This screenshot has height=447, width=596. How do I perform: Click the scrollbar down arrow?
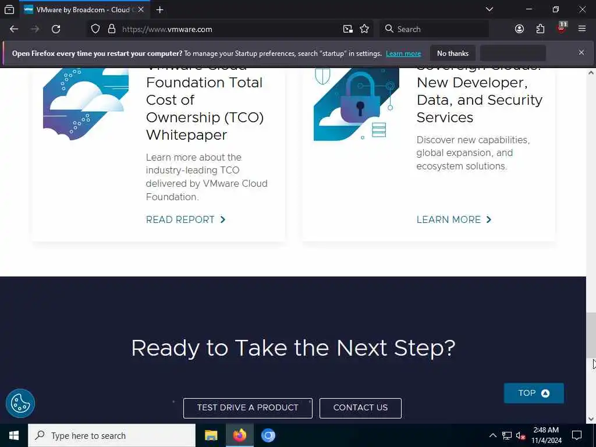tap(591, 419)
